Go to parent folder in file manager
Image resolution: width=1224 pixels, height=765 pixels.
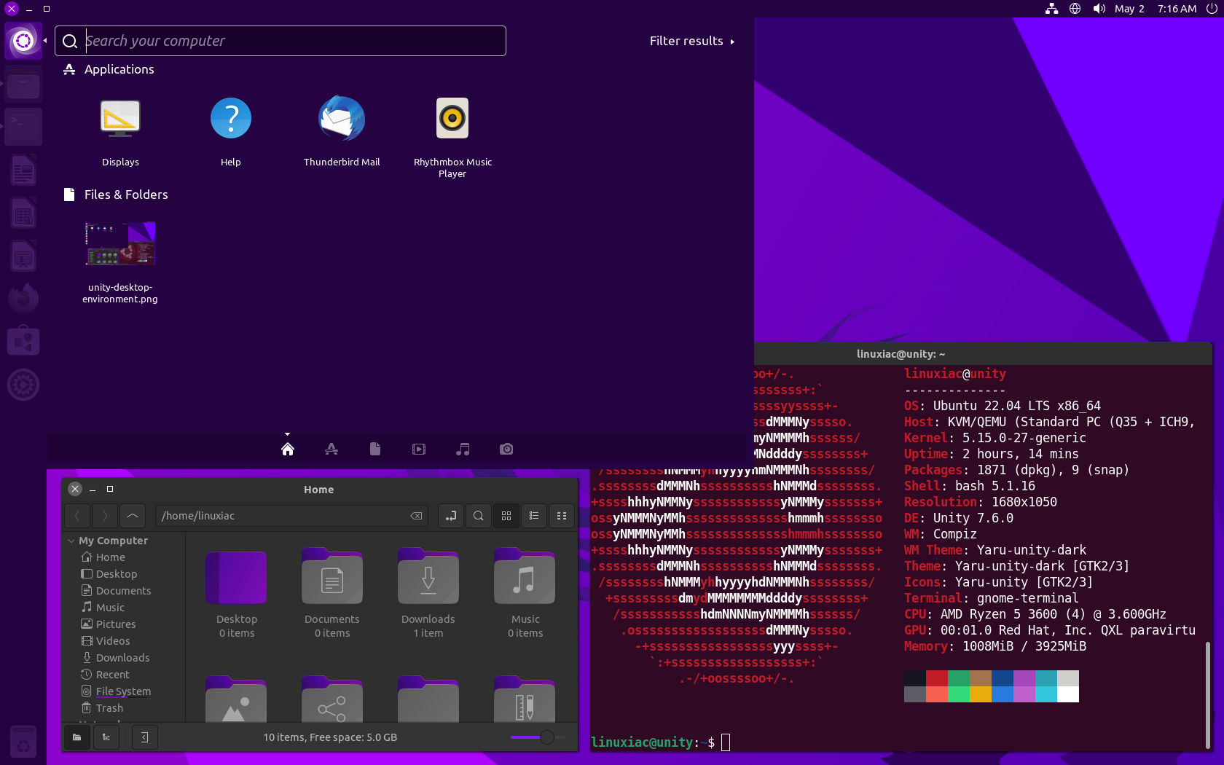tap(133, 516)
